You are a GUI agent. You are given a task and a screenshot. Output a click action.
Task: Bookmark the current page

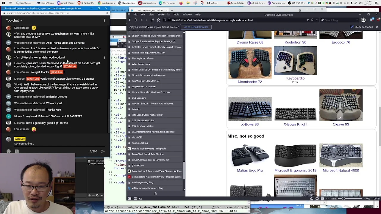[312, 20]
